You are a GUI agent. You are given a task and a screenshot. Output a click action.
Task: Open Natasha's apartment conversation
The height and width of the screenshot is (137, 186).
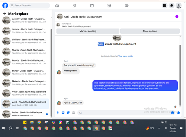pos(25,83)
